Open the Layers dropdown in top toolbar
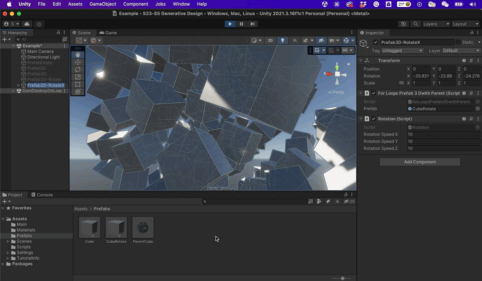482x281 pixels. coord(436,24)
